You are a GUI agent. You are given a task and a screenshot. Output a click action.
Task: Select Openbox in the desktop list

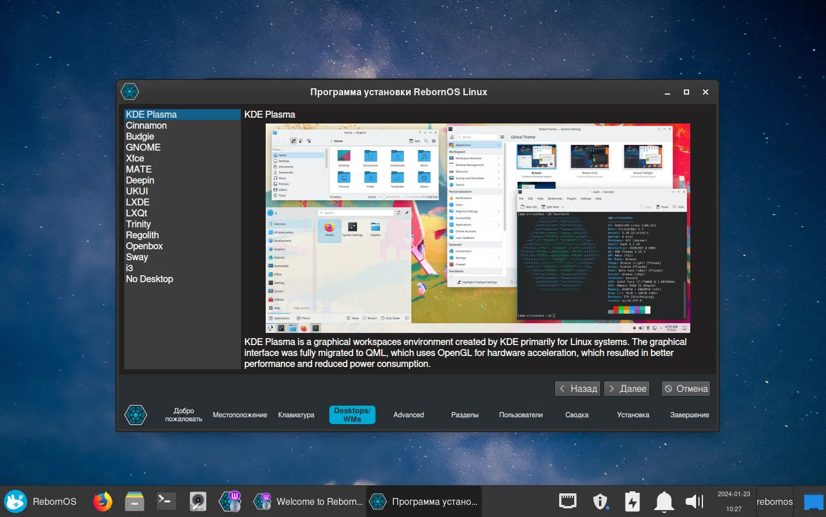tap(183, 246)
